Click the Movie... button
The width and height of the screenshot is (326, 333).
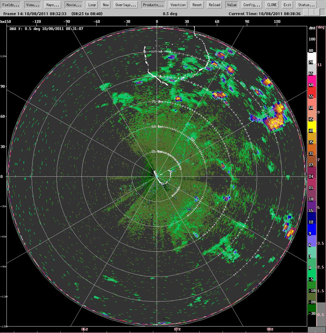[x=74, y=5]
